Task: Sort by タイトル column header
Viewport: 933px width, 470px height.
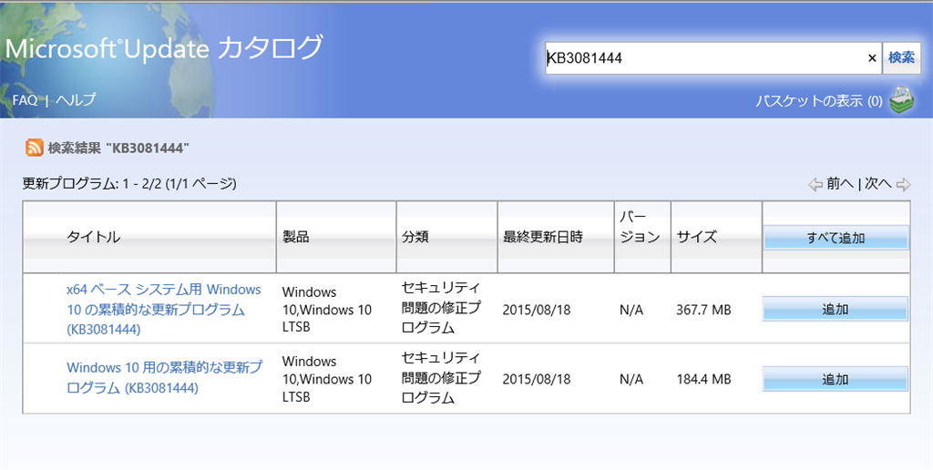Action: (x=94, y=237)
